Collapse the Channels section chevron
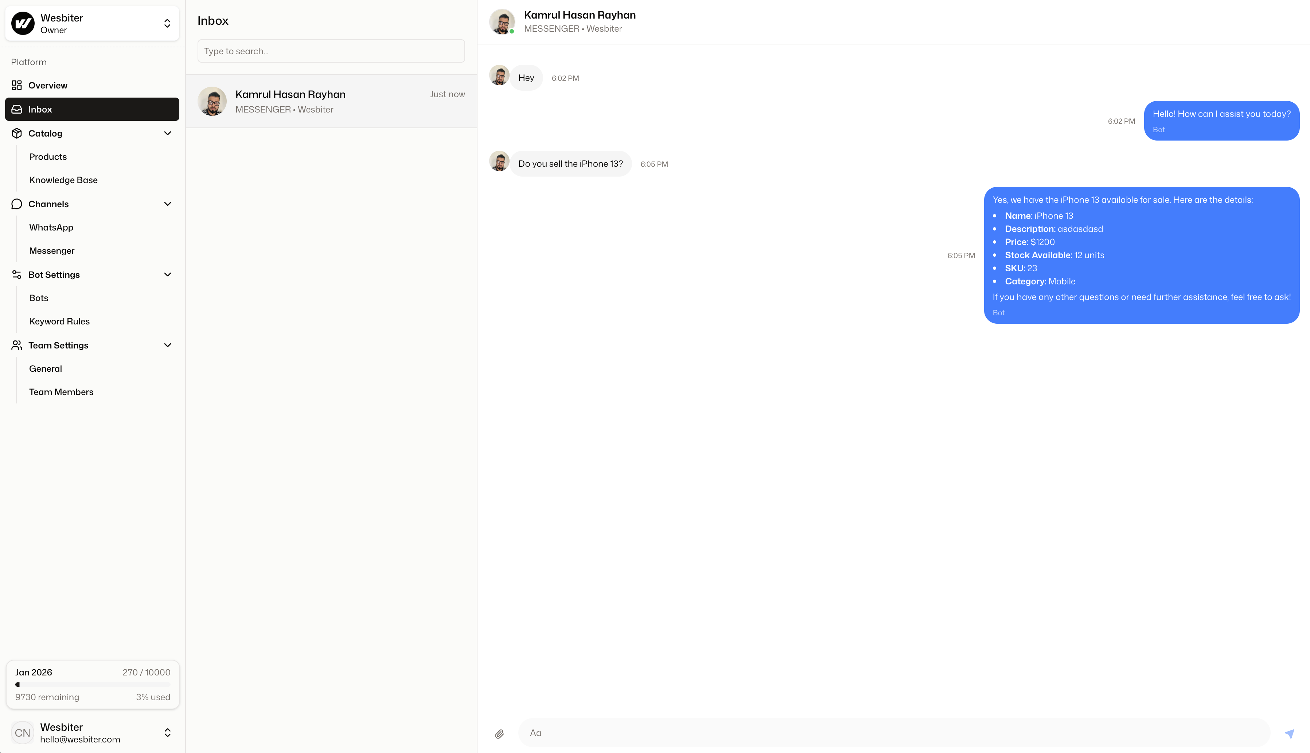This screenshot has width=1310, height=753. pyautogui.click(x=167, y=204)
